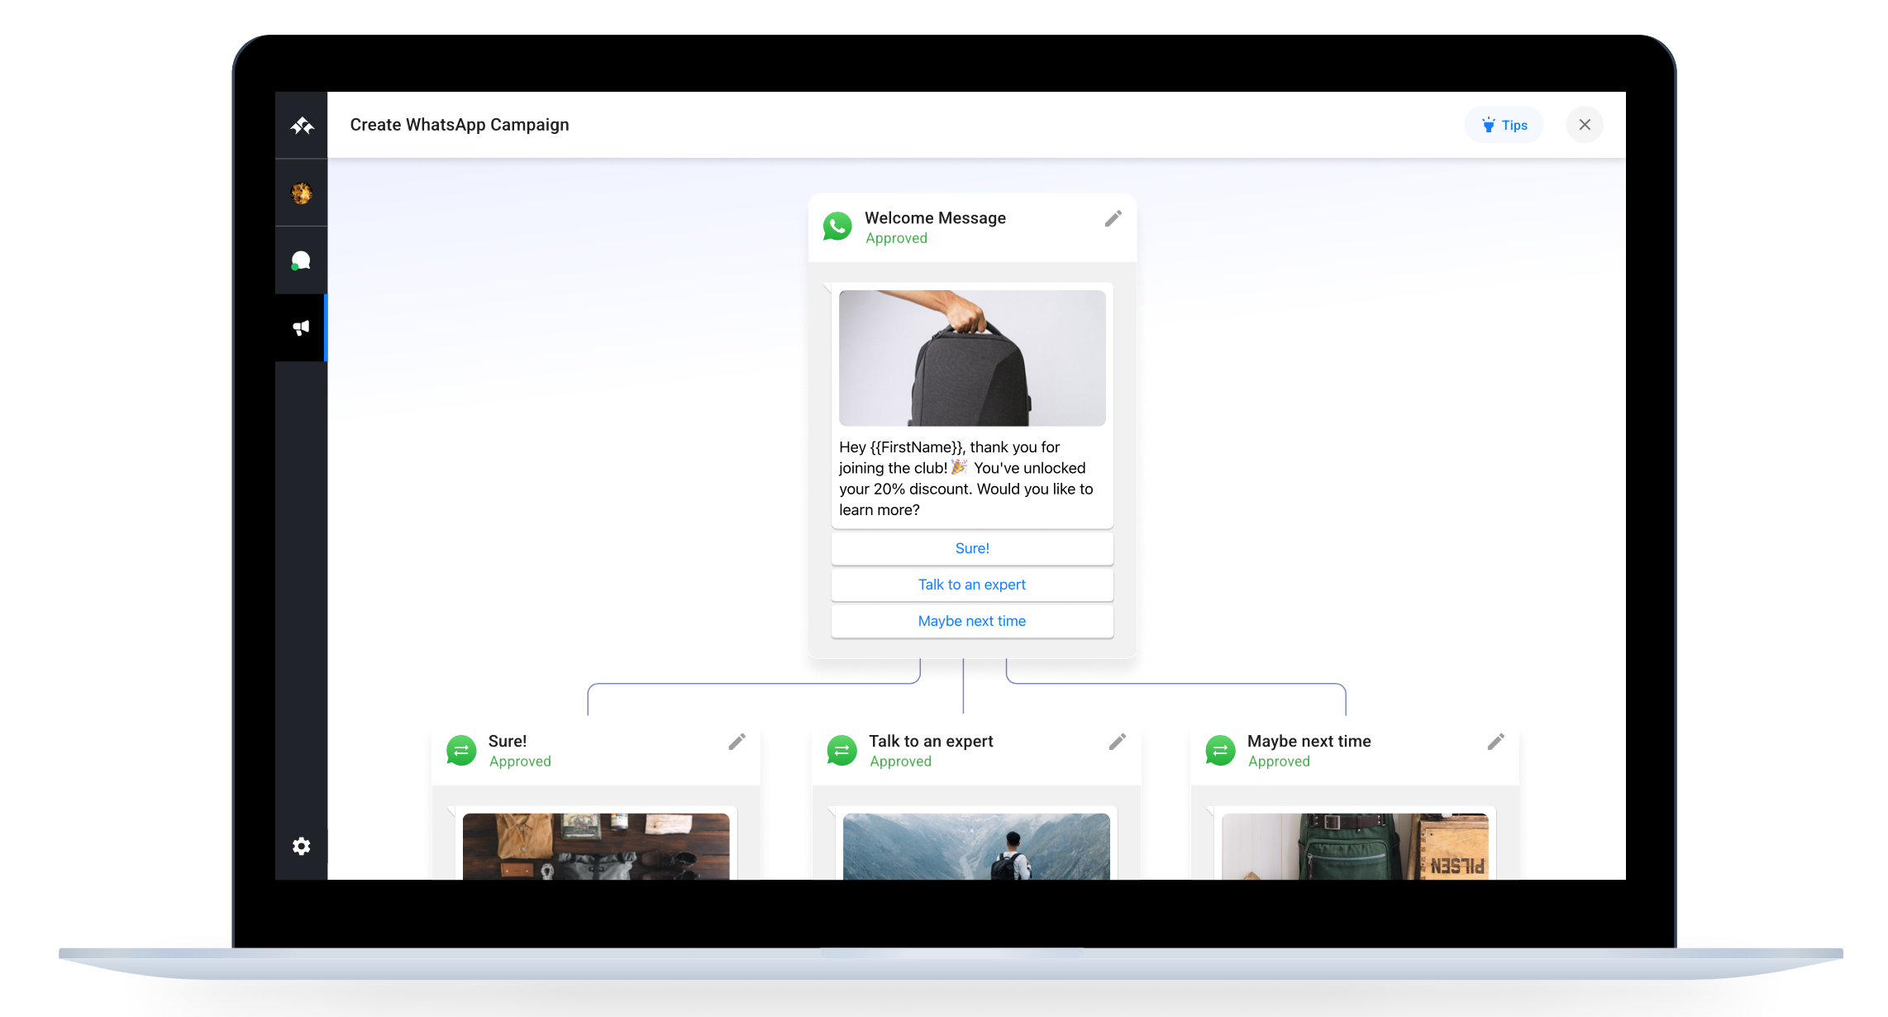Click the backpack image in Welcome Message
The image size is (1888, 1017).
click(971, 358)
